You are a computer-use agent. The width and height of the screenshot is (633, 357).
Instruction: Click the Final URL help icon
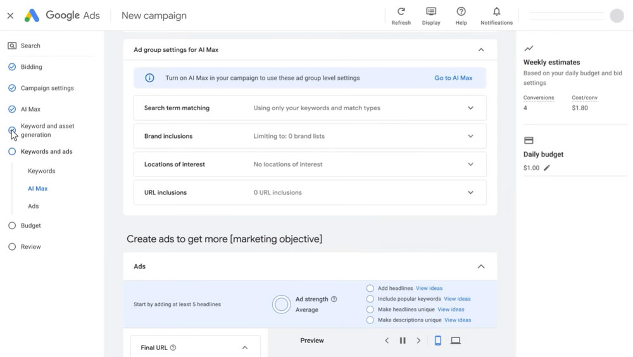pos(173,348)
